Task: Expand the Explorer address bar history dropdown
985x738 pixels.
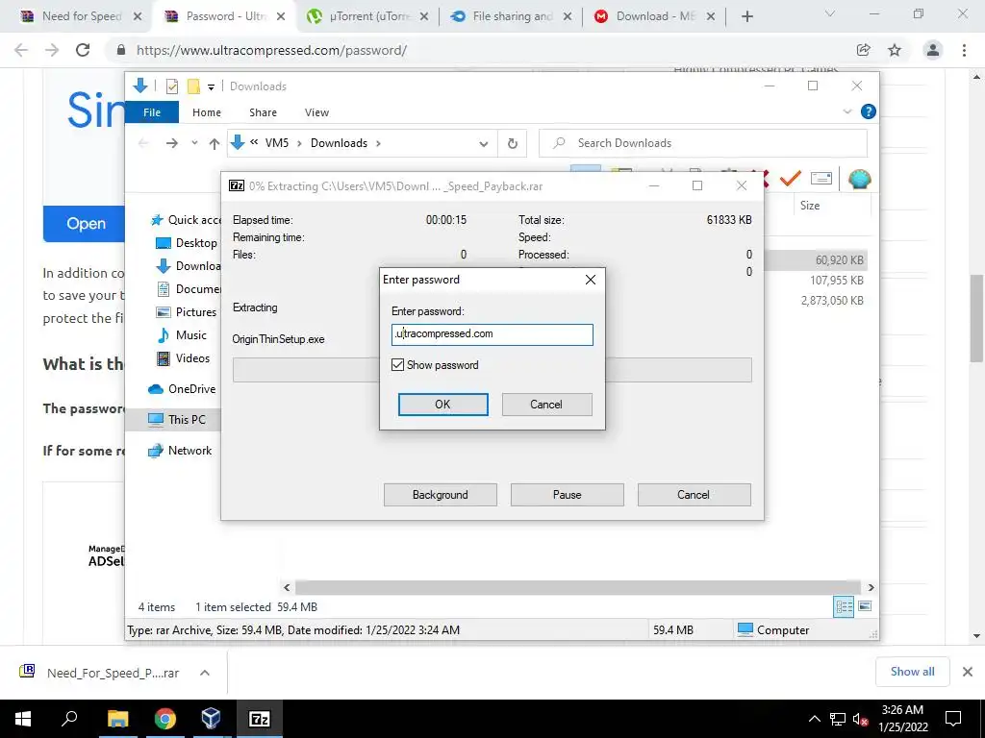Action: coord(484,144)
